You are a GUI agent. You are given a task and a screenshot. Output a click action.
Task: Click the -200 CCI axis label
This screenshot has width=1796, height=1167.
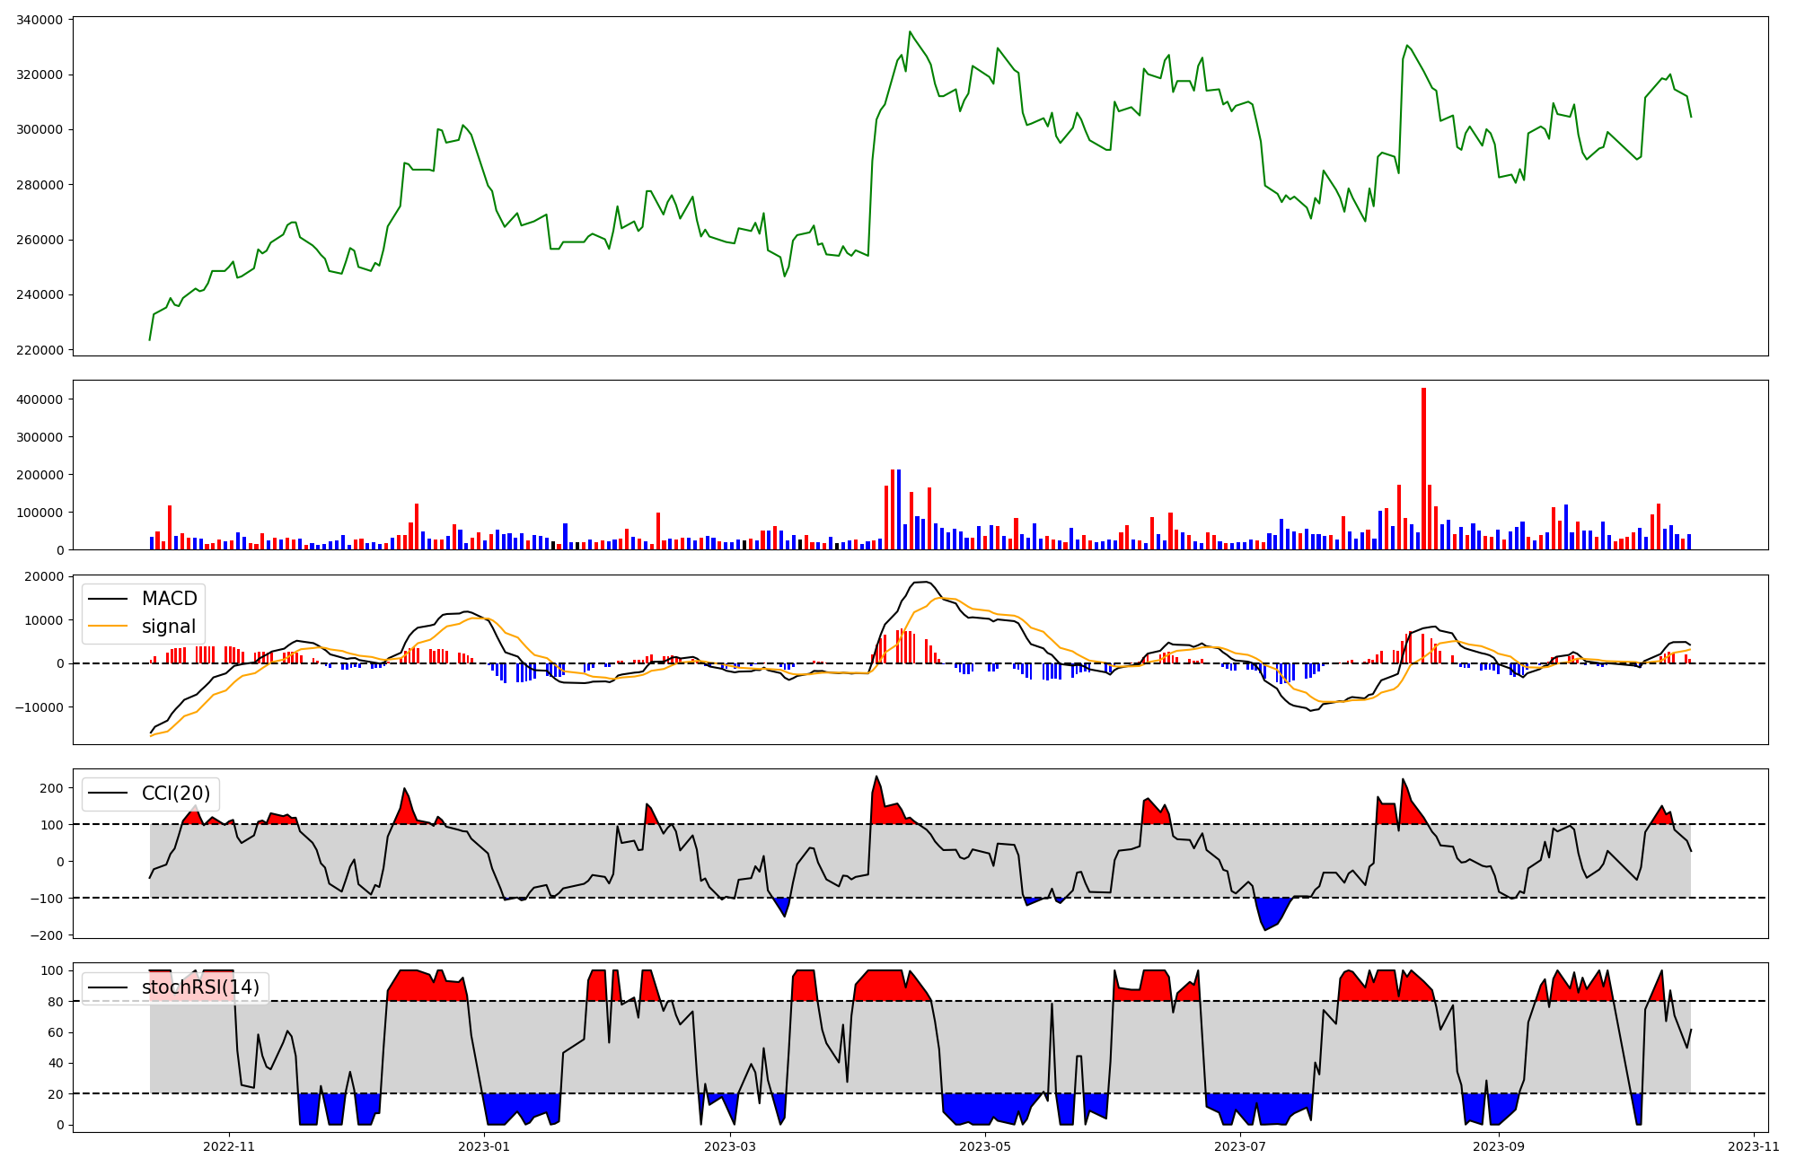tap(48, 935)
